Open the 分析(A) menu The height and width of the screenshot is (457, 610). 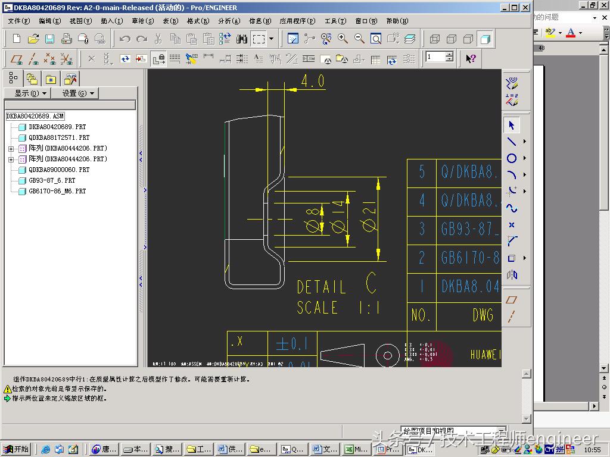pos(229,21)
